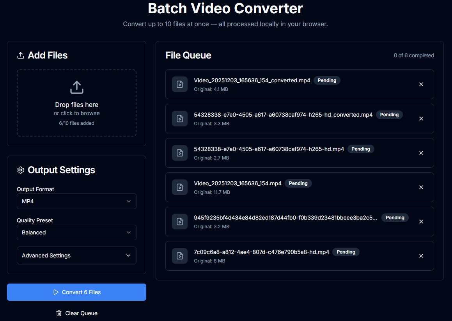The width and height of the screenshot is (452, 321).
Task: Click the trash icon beside Clear Queue
Action: [x=58, y=313]
